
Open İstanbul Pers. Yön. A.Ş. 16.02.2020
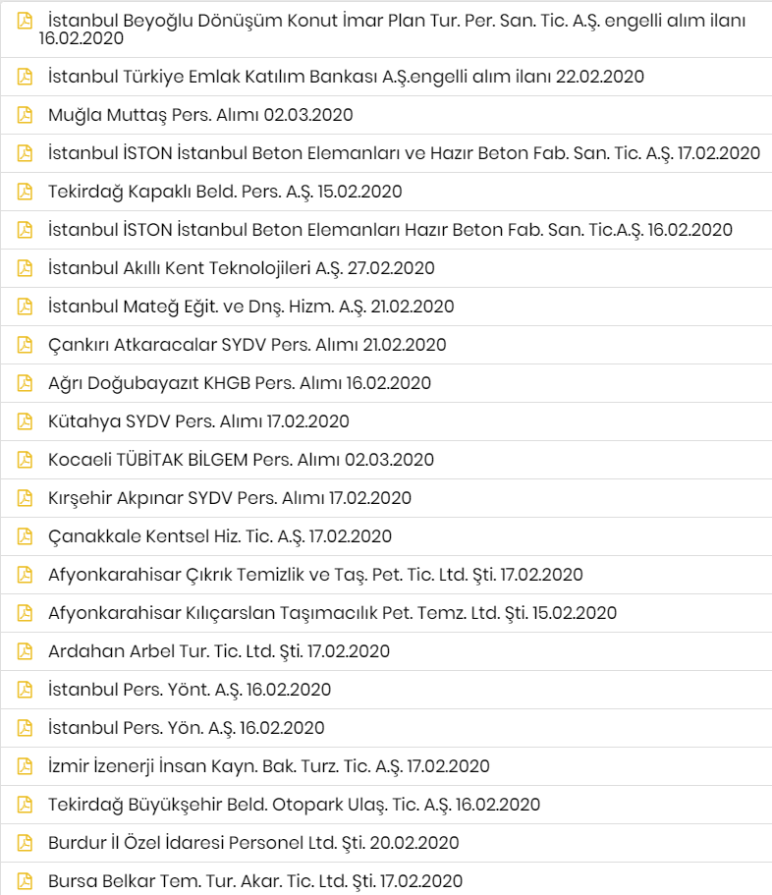coord(187,728)
